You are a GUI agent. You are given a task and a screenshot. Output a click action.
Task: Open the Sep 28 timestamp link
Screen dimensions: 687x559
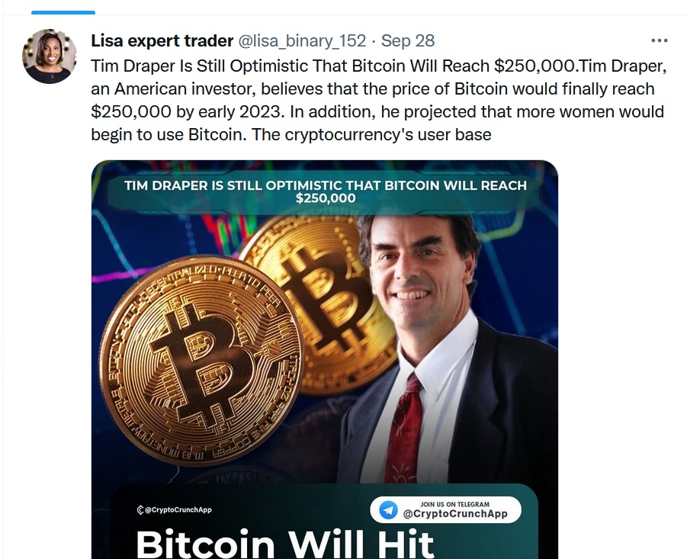(x=408, y=40)
